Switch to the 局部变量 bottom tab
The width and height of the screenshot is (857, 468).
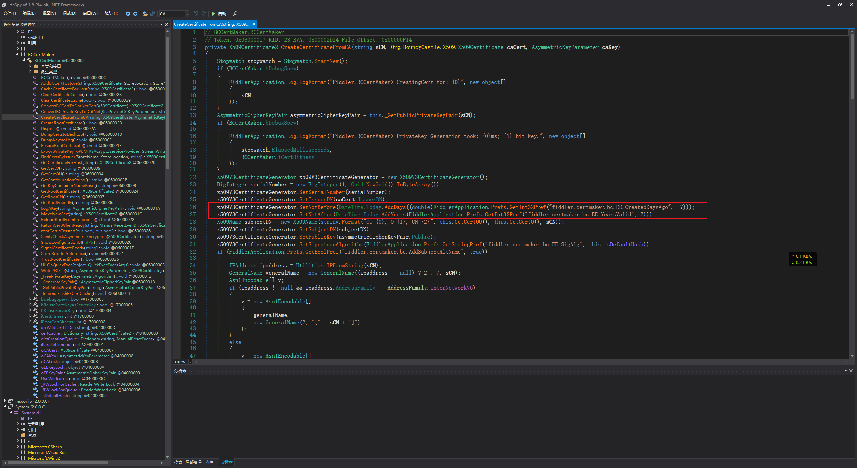coord(194,462)
